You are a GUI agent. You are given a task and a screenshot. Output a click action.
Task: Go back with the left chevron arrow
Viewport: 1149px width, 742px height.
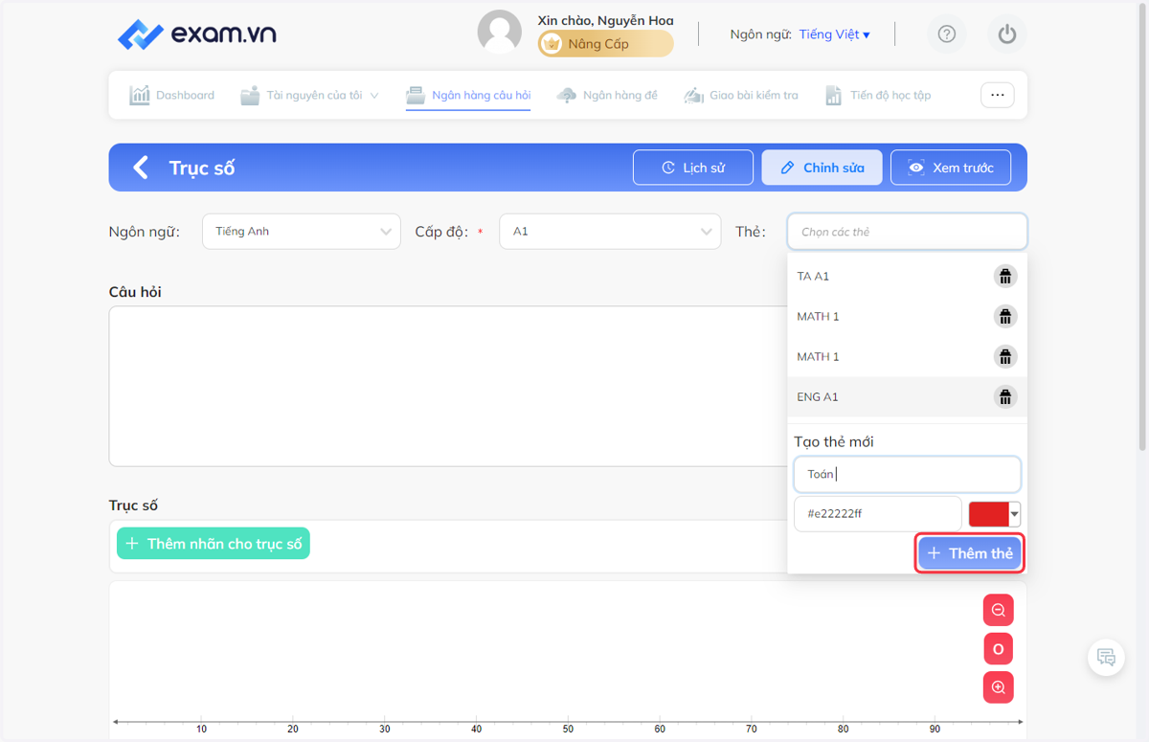141,168
